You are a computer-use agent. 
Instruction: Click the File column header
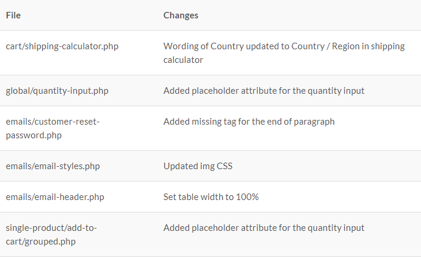13,15
